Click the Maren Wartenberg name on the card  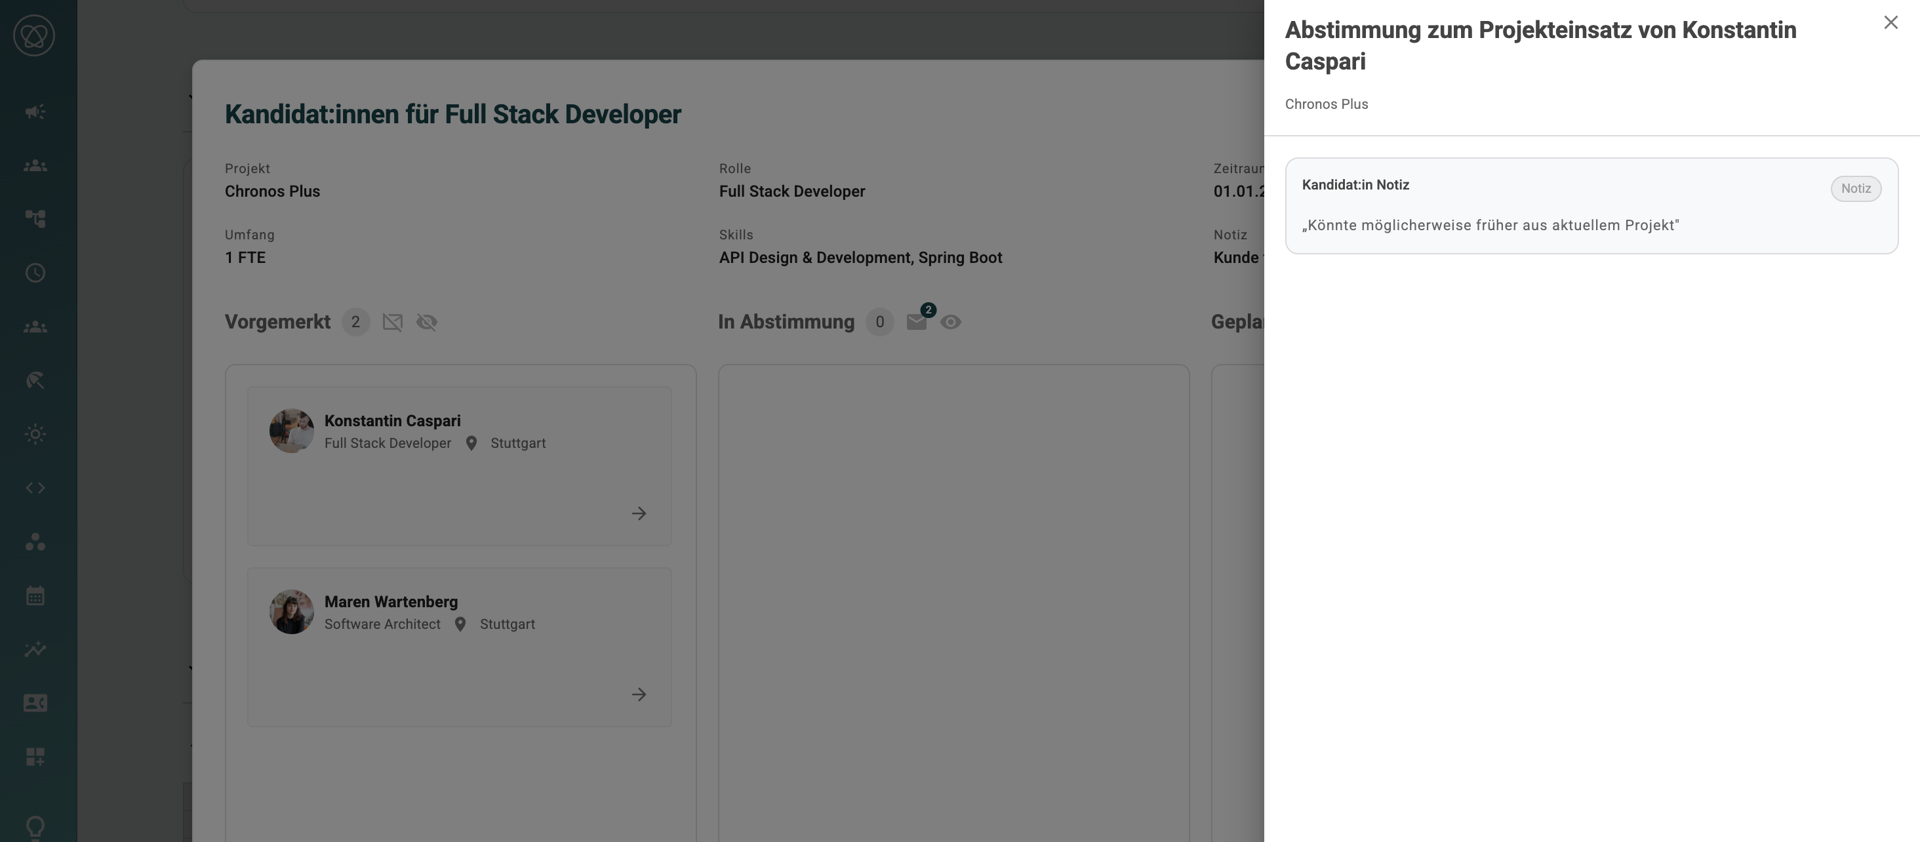coord(391,602)
